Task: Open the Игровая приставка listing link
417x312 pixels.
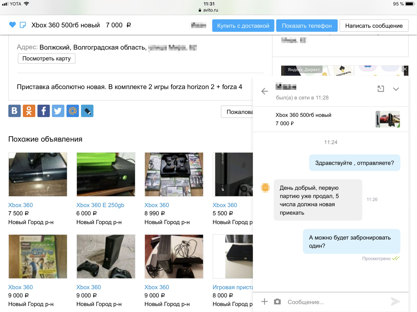Action: (233, 287)
